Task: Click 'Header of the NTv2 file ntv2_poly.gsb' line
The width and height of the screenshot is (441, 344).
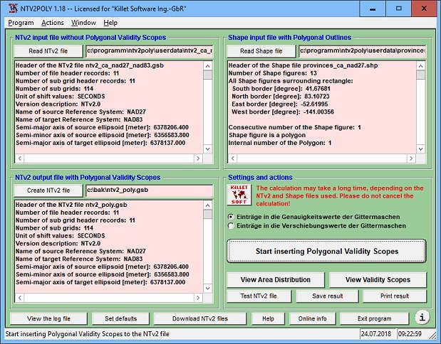Action: tap(71, 205)
